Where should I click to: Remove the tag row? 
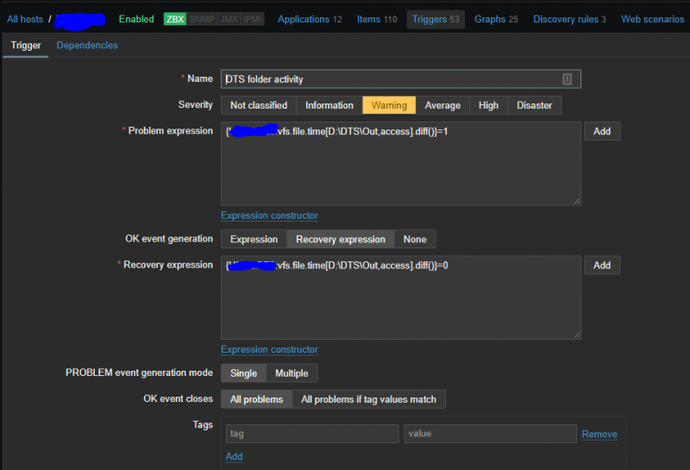click(x=599, y=434)
